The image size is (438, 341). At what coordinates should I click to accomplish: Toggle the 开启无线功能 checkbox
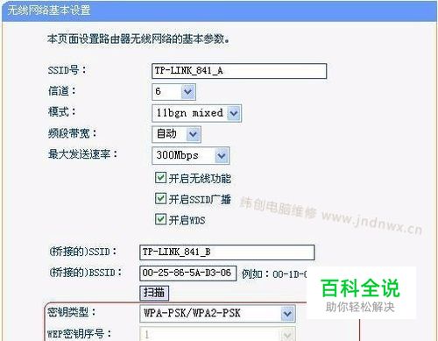(x=160, y=178)
